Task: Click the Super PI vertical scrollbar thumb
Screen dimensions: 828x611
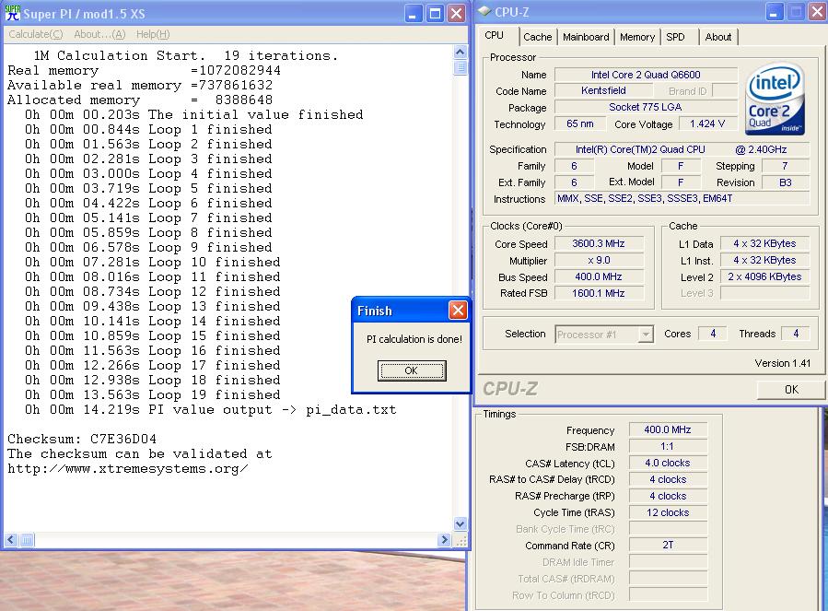Action: click(460, 67)
